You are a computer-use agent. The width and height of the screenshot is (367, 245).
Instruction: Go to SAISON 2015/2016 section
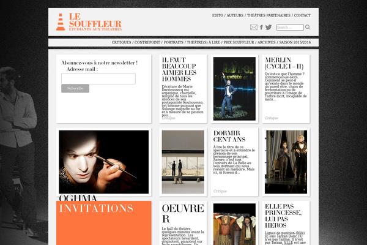[x=295, y=42]
